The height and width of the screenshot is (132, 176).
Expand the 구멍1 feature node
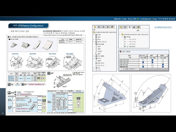[94, 58]
